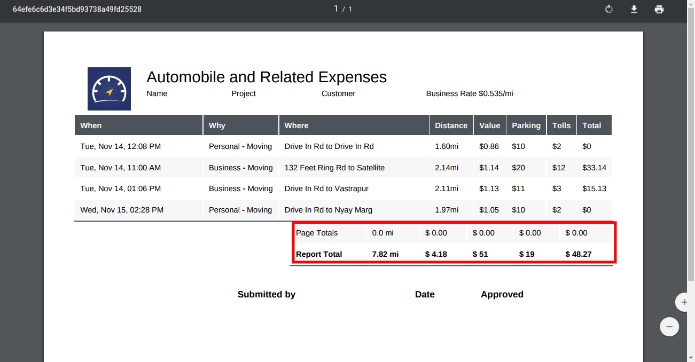This screenshot has height=362, width=695.
Task: Click the '2.14mi' distance value
Action: (x=447, y=168)
